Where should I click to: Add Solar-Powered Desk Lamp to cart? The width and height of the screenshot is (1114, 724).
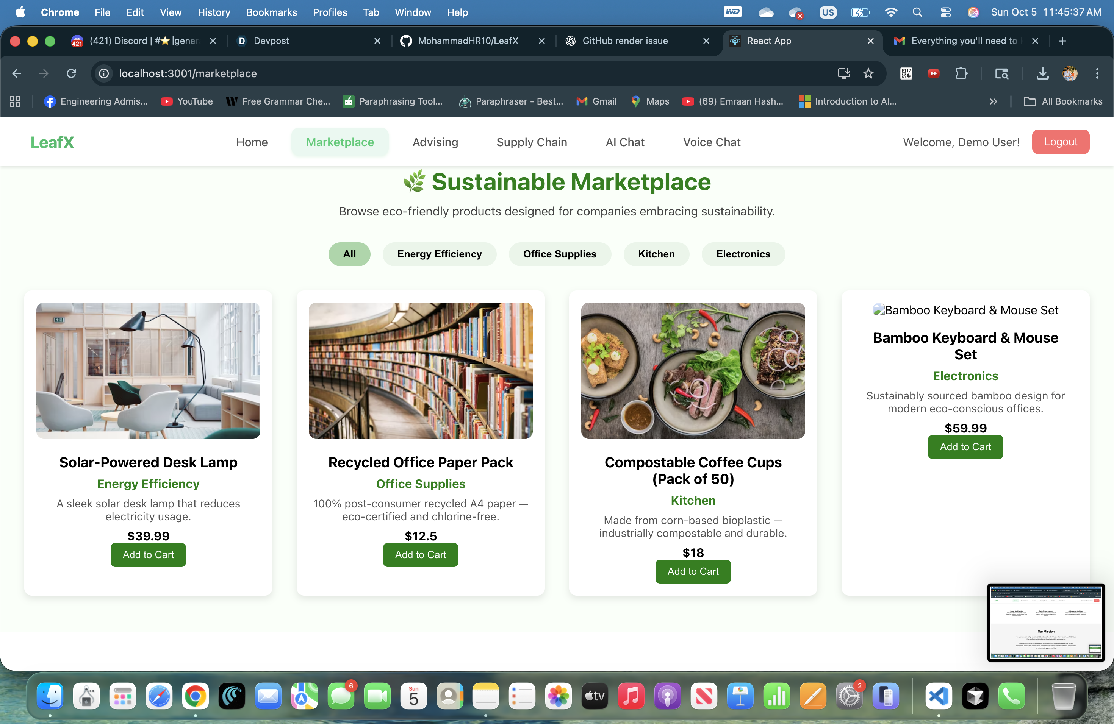[148, 555]
